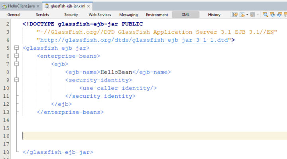This screenshot has height=159, width=287.
Task: Open the Web Services view
Action: [x=100, y=15]
